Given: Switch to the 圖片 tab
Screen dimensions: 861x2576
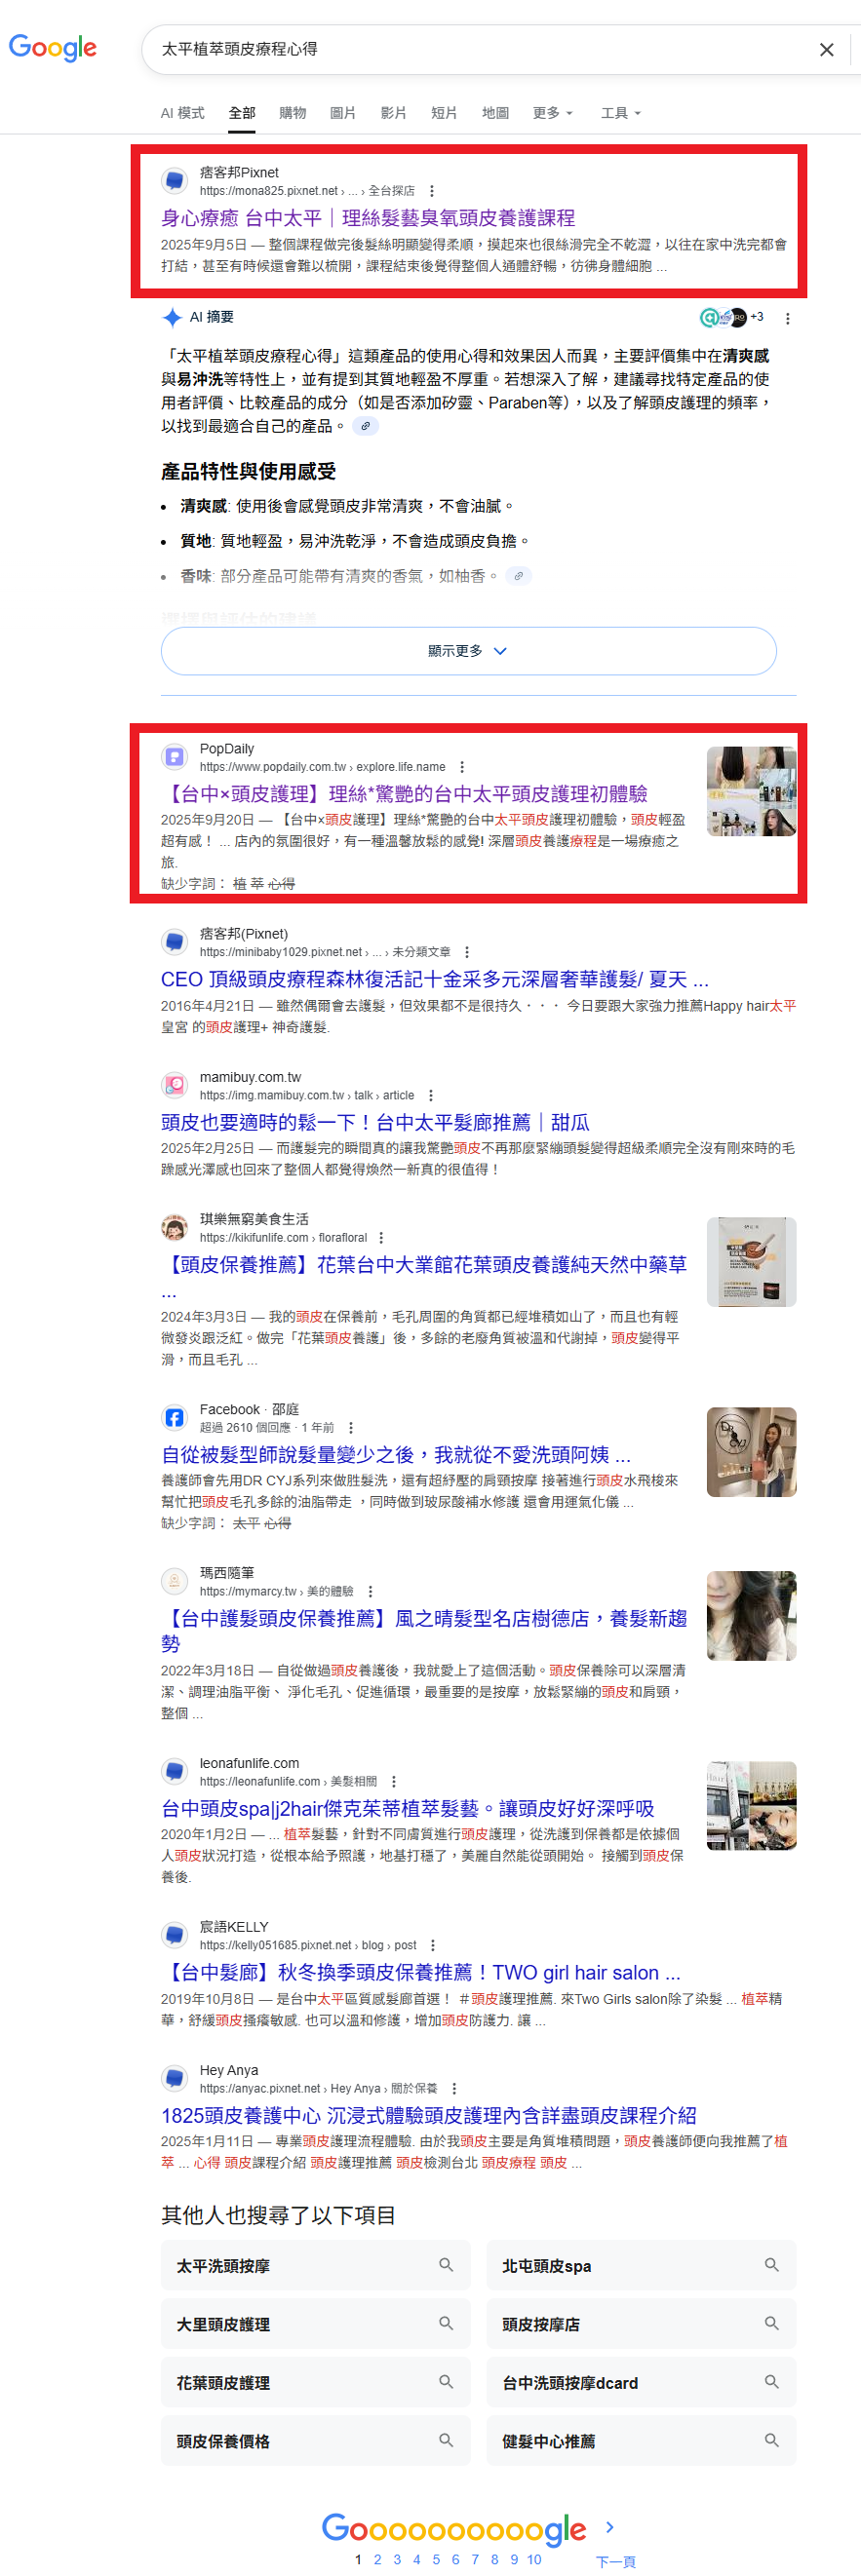Looking at the screenshot, I should [342, 113].
